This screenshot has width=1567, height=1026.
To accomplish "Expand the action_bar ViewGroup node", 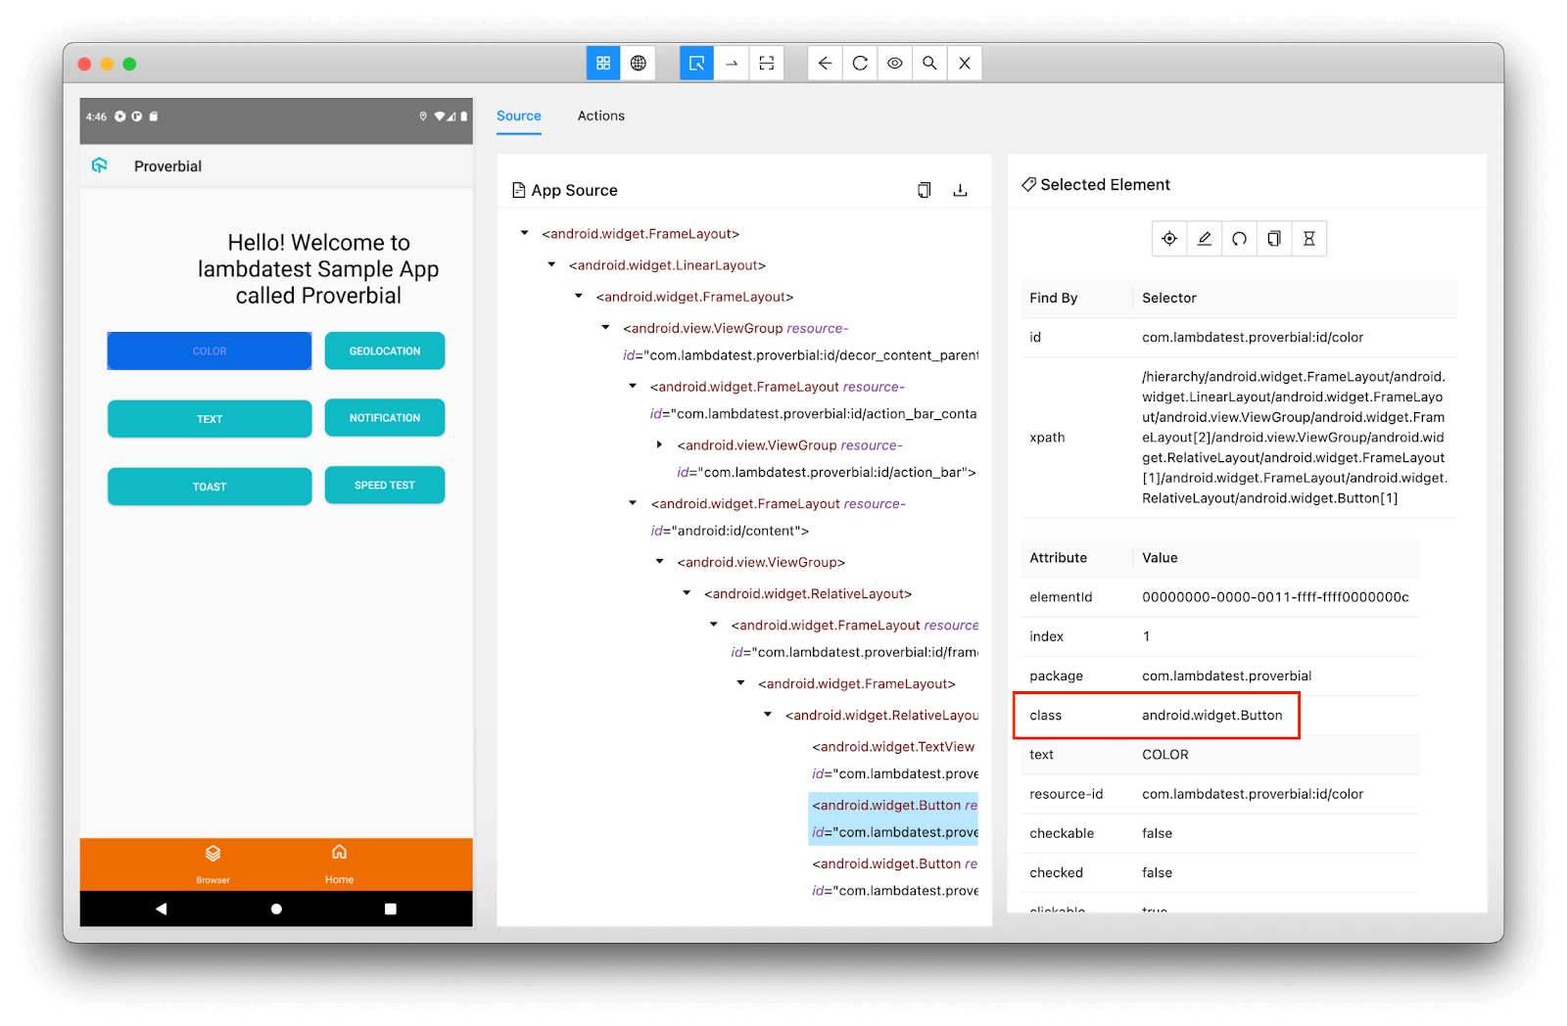I will click(659, 444).
